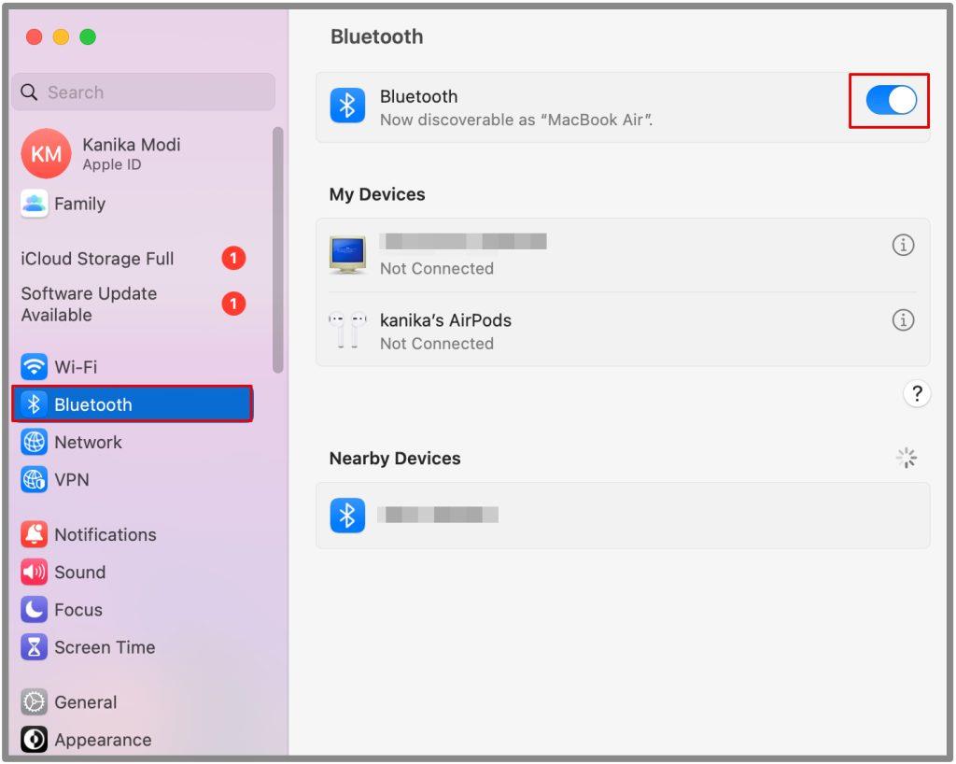Focus the Search field in sidebar
The width and height of the screenshot is (956, 764).
click(143, 92)
